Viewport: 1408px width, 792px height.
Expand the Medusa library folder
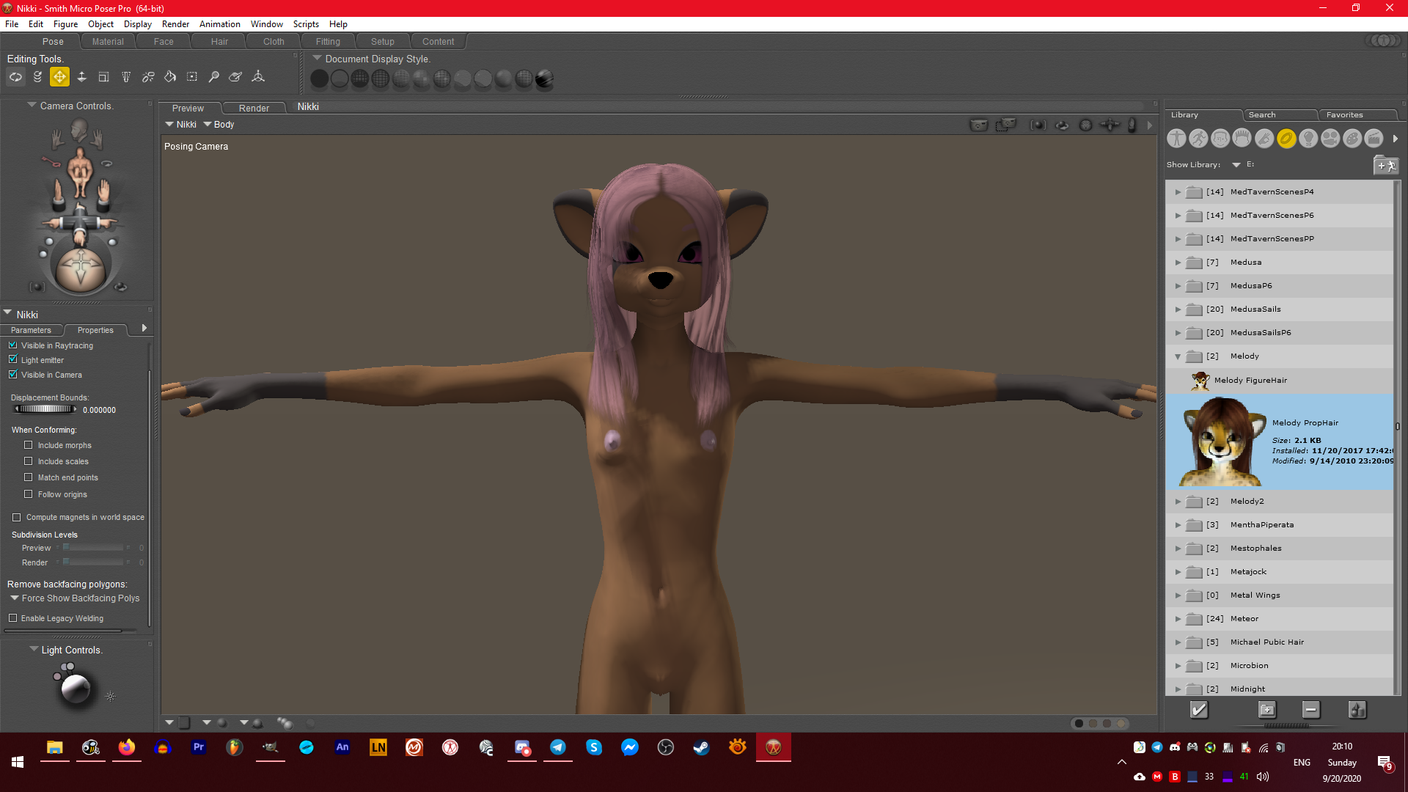pos(1178,263)
